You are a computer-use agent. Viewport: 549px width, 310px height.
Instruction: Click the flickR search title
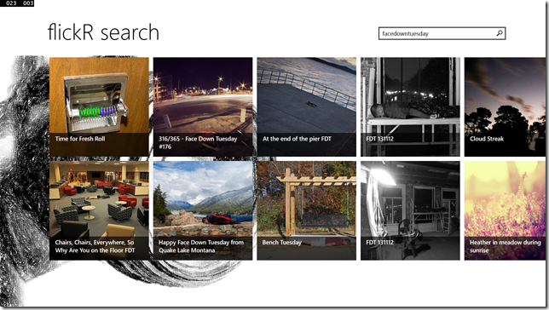[x=103, y=32]
